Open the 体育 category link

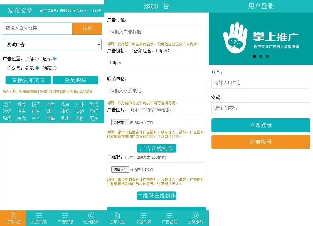(x=79, y=118)
